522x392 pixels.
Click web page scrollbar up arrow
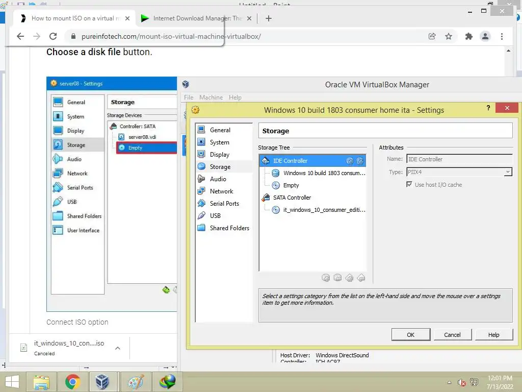(508, 51)
